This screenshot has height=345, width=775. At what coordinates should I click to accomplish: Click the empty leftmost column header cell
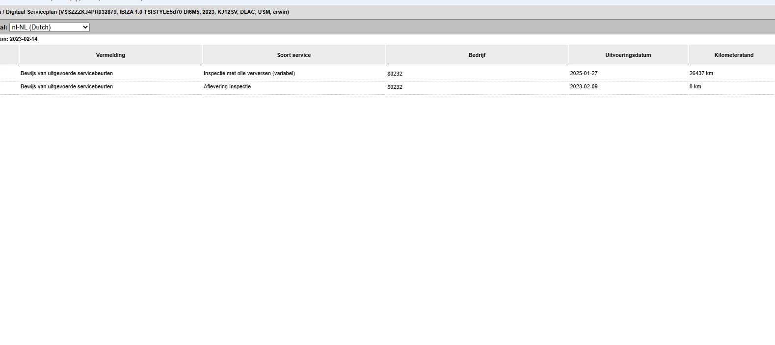(9, 55)
